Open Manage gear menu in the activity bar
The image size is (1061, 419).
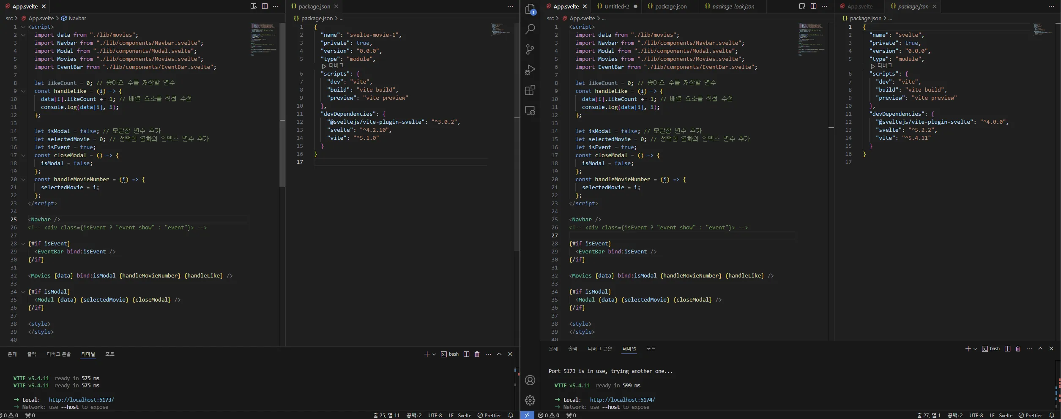[530, 400]
